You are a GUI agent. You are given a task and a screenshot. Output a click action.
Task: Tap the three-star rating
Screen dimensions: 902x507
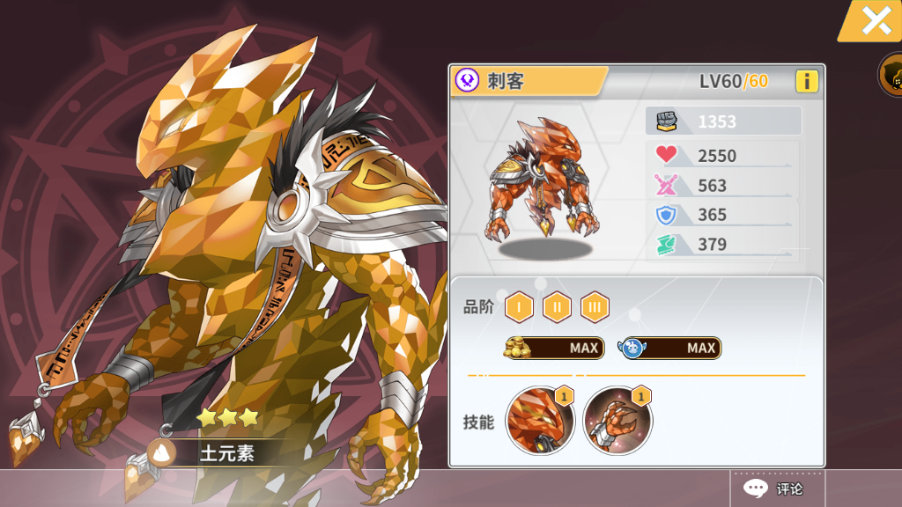coord(228,416)
